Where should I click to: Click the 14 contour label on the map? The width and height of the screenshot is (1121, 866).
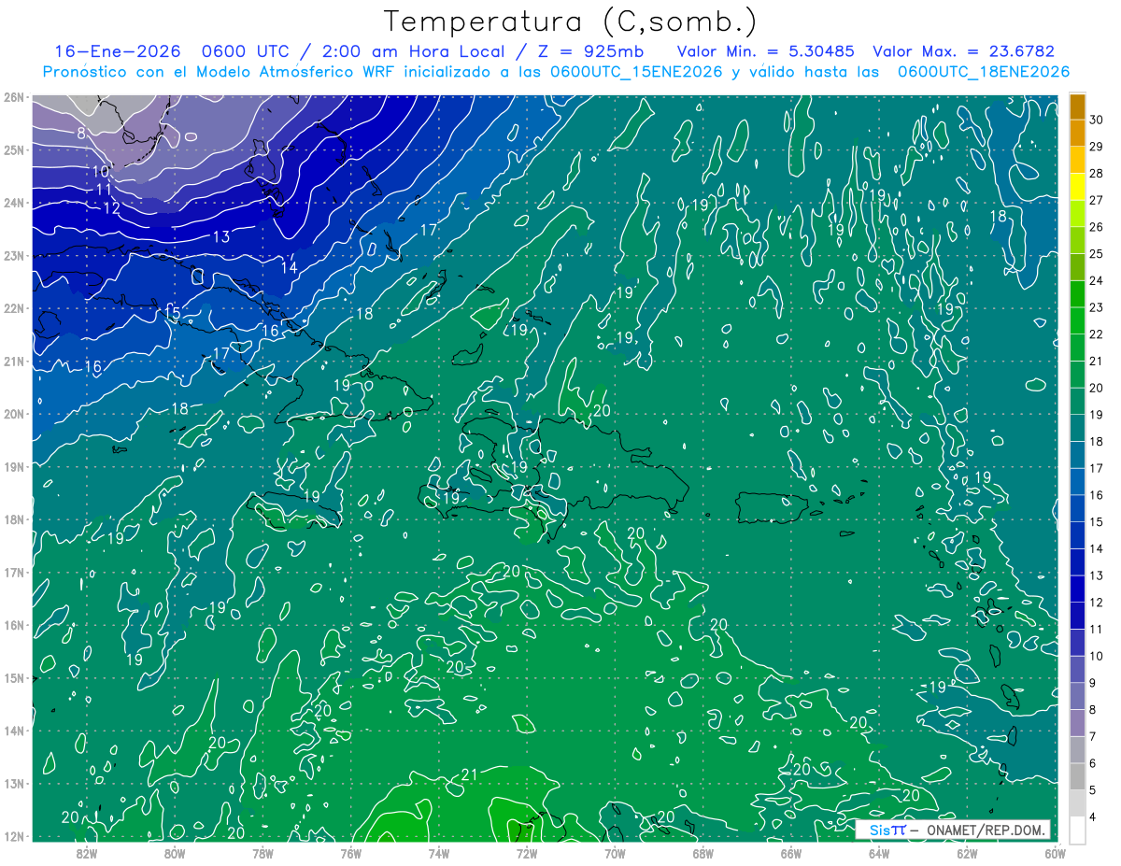coord(290,267)
